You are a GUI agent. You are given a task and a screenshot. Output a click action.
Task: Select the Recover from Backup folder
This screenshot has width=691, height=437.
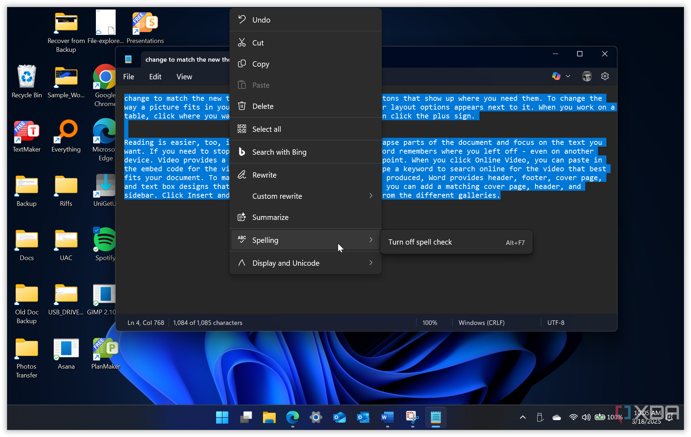[x=66, y=32]
